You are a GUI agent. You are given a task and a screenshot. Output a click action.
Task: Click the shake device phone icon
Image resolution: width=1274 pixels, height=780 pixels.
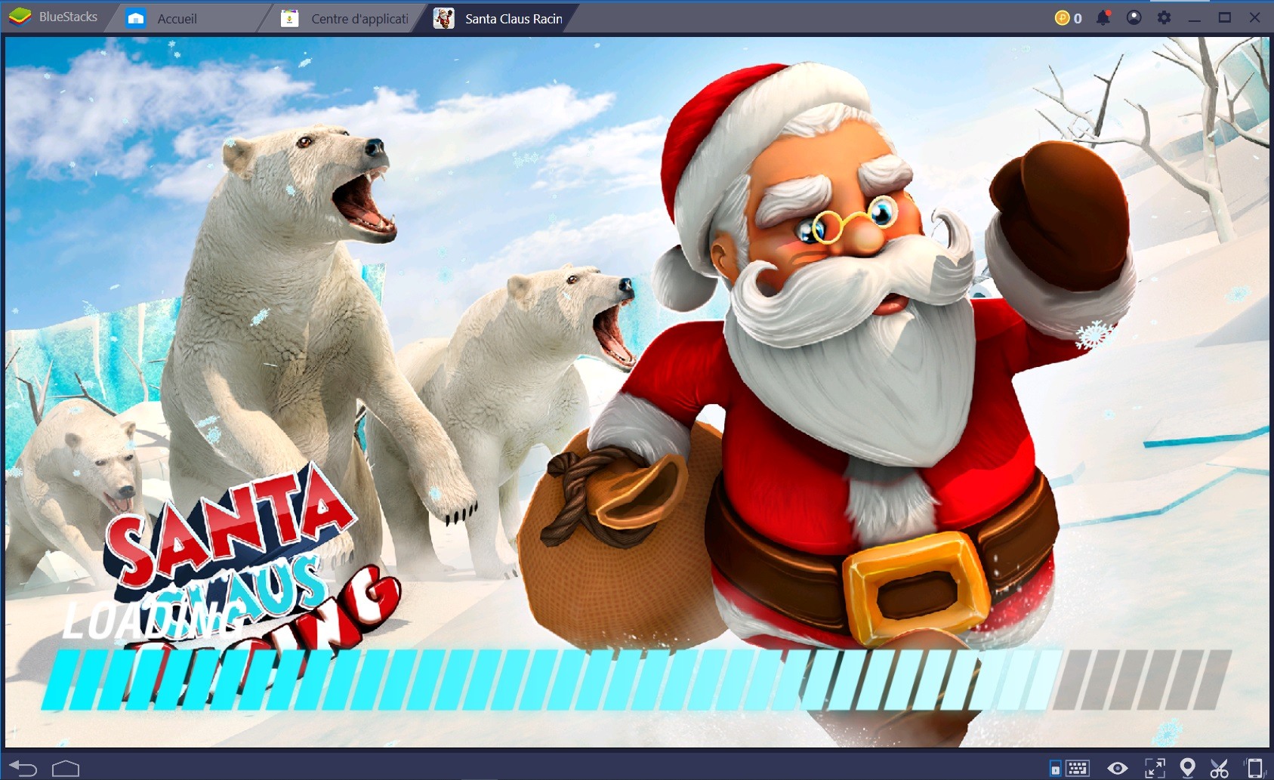(x=1254, y=769)
